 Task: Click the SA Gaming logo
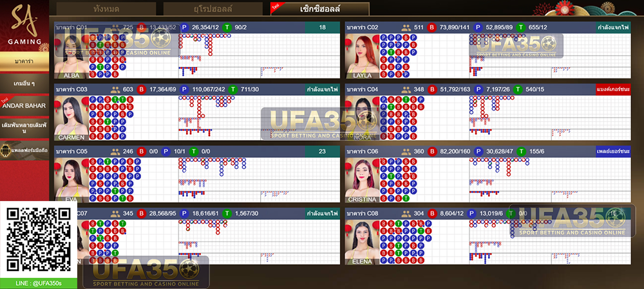(24, 23)
